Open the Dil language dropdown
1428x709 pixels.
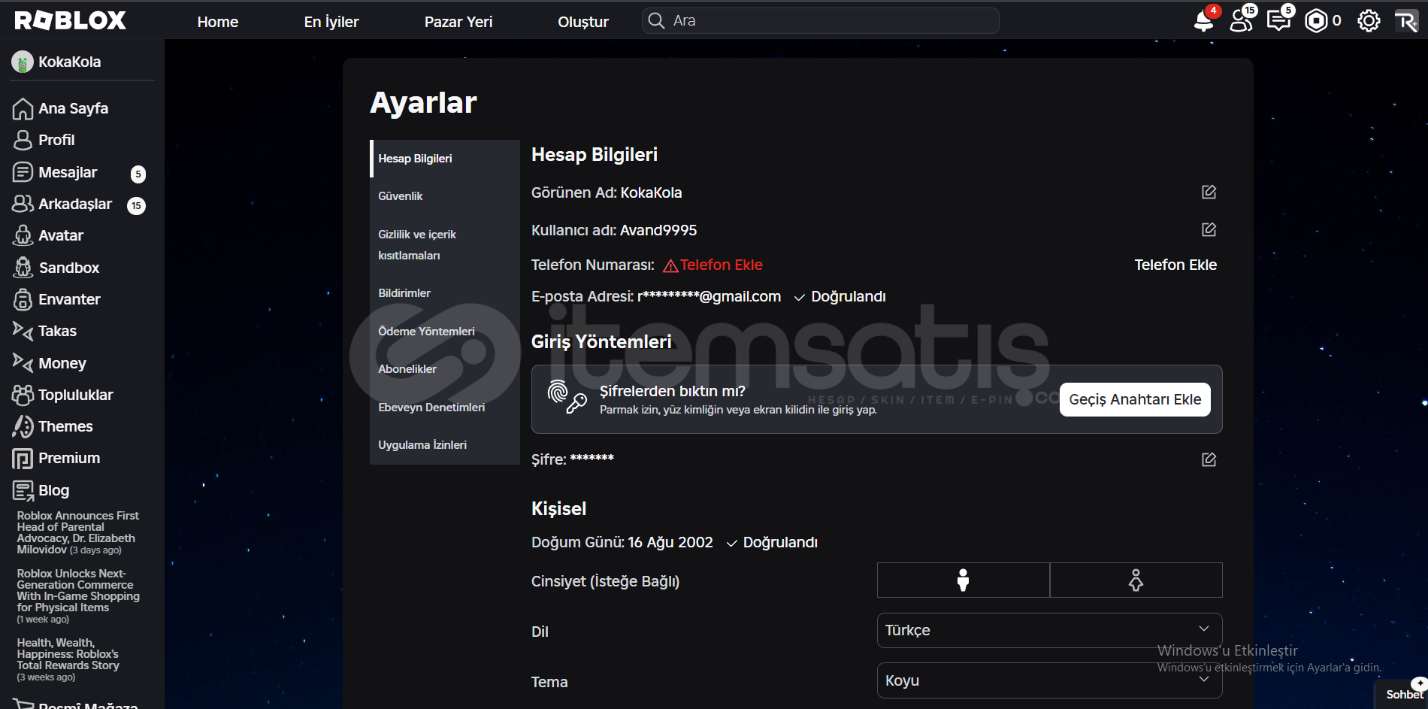click(x=1050, y=630)
